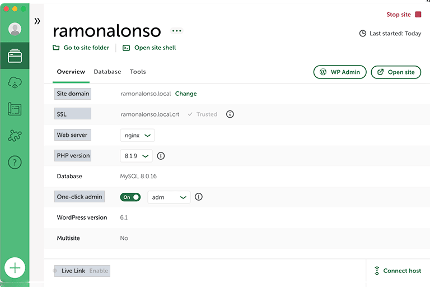The height and width of the screenshot is (287, 430).
Task: Click the One-click admin info icon
Action: point(199,197)
